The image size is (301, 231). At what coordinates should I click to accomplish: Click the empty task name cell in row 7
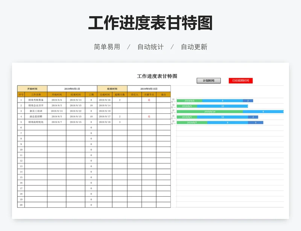click(36, 133)
